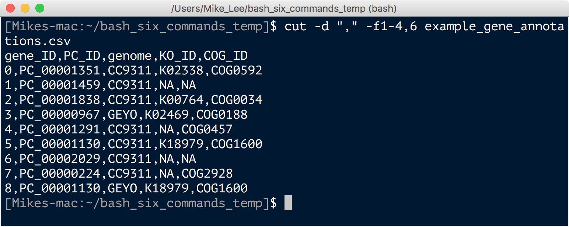
Task: Click the window title bash_six_commands_temp (bash)
Action: tap(284, 8)
